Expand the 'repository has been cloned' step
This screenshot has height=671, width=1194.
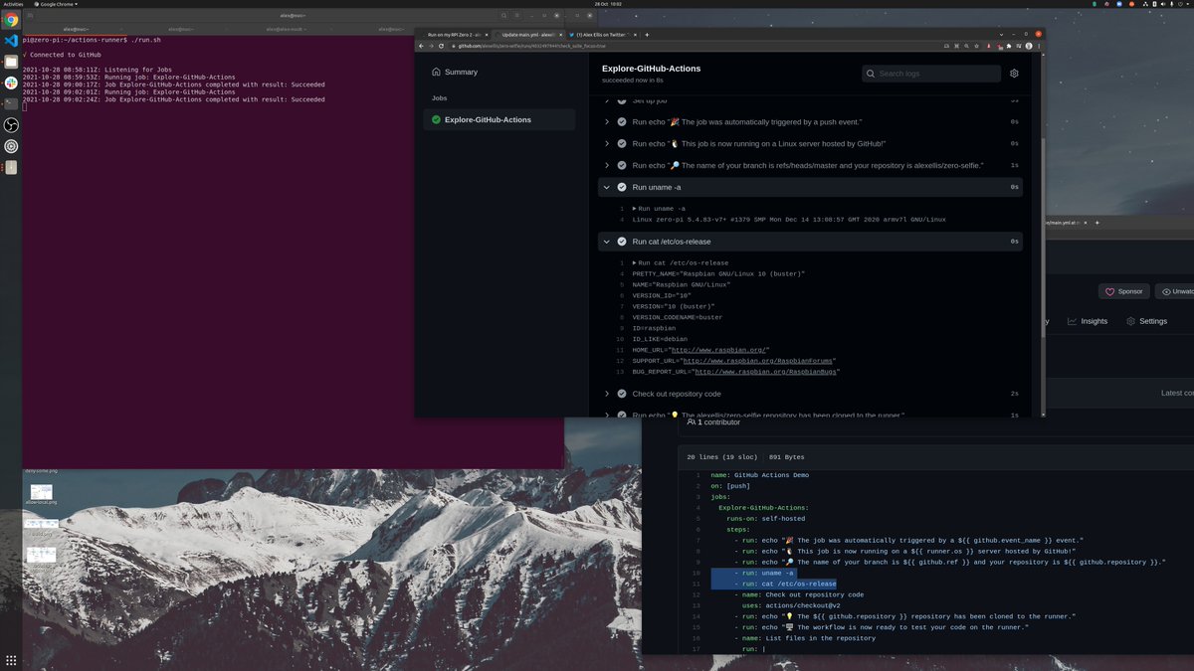tap(810, 415)
